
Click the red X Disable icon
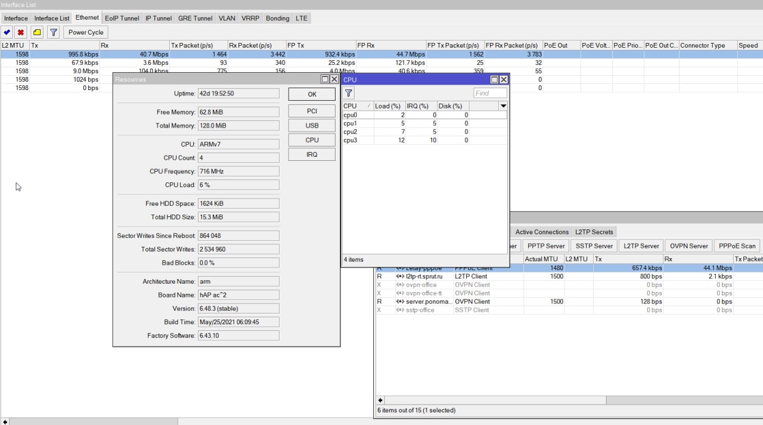(x=21, y=32)
